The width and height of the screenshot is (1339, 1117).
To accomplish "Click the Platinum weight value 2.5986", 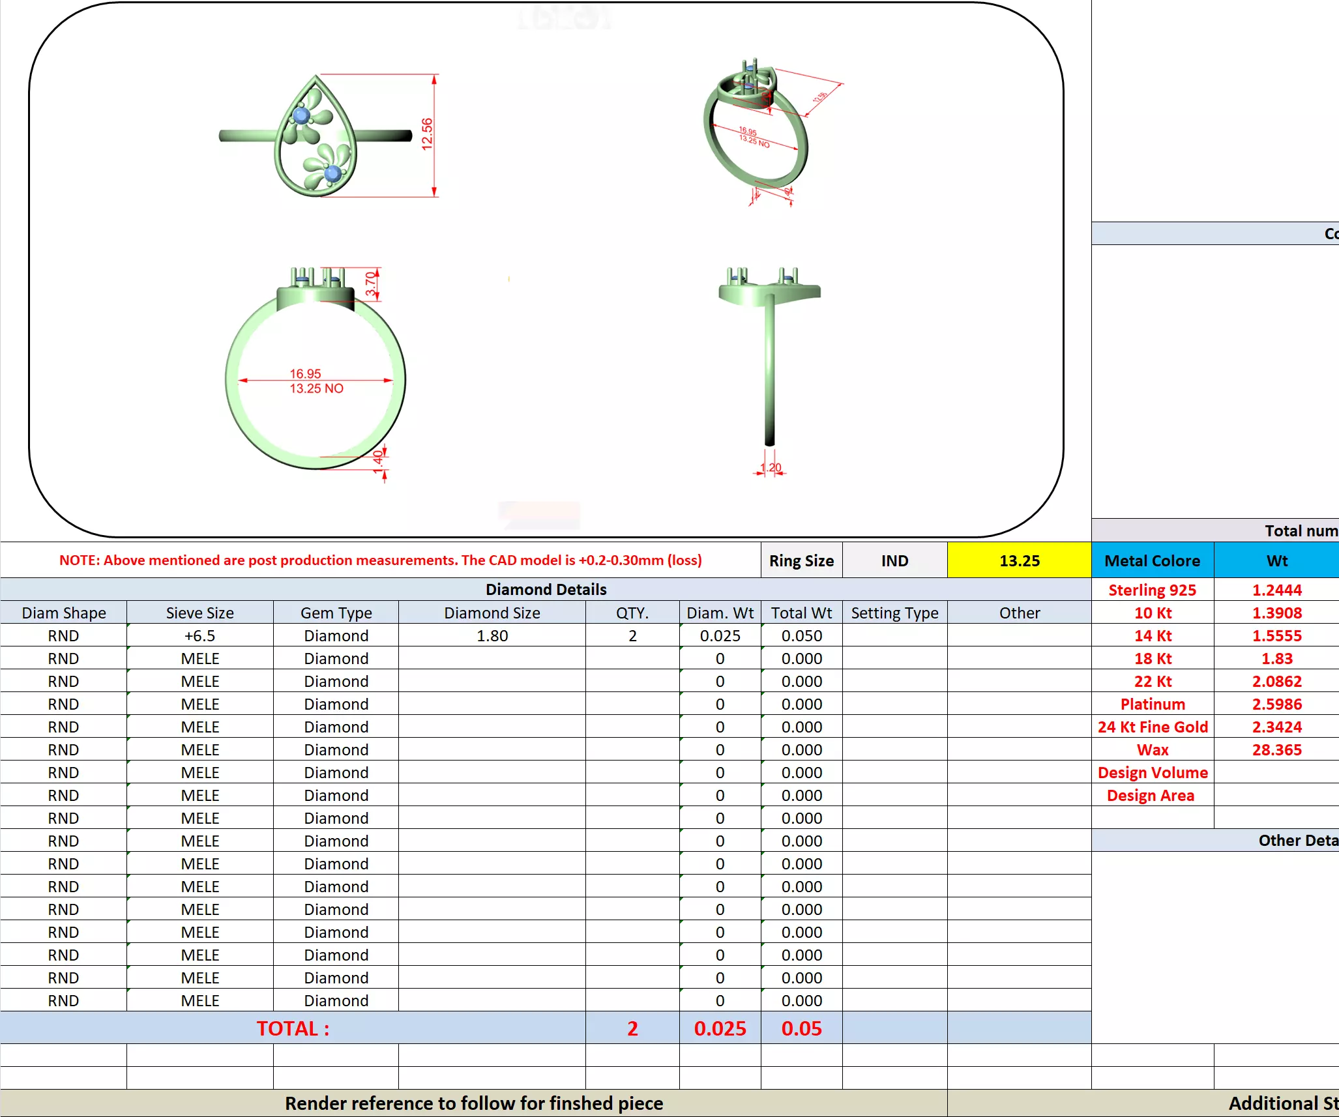I will (1276, 704).
